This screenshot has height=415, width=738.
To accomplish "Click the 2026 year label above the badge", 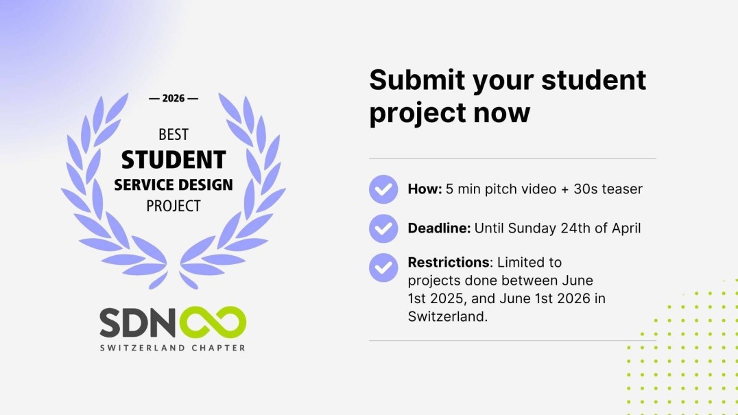I will coord(174,98).
